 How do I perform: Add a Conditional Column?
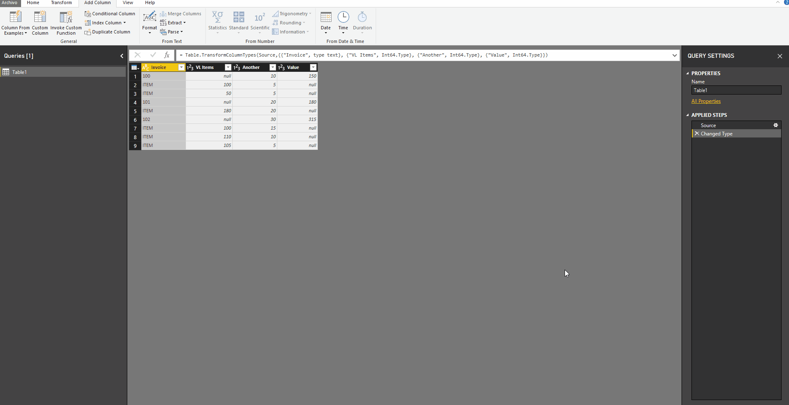pos(110,14)
